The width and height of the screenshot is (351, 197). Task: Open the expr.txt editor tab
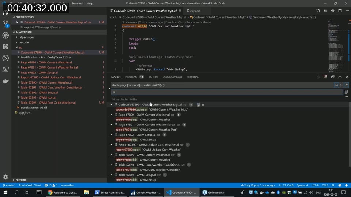click(195, 11)
